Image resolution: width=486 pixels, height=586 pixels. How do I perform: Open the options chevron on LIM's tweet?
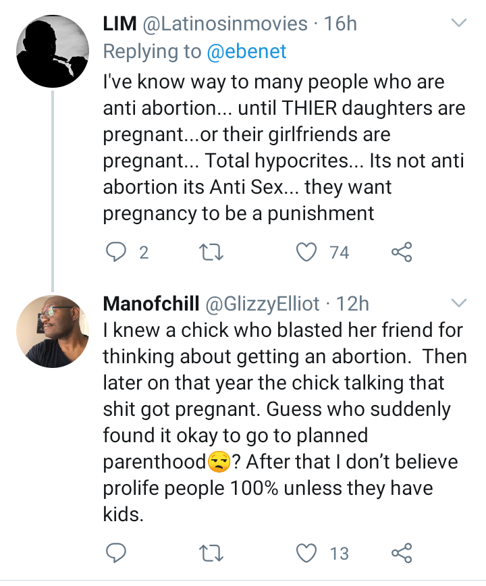coord(458,24)
